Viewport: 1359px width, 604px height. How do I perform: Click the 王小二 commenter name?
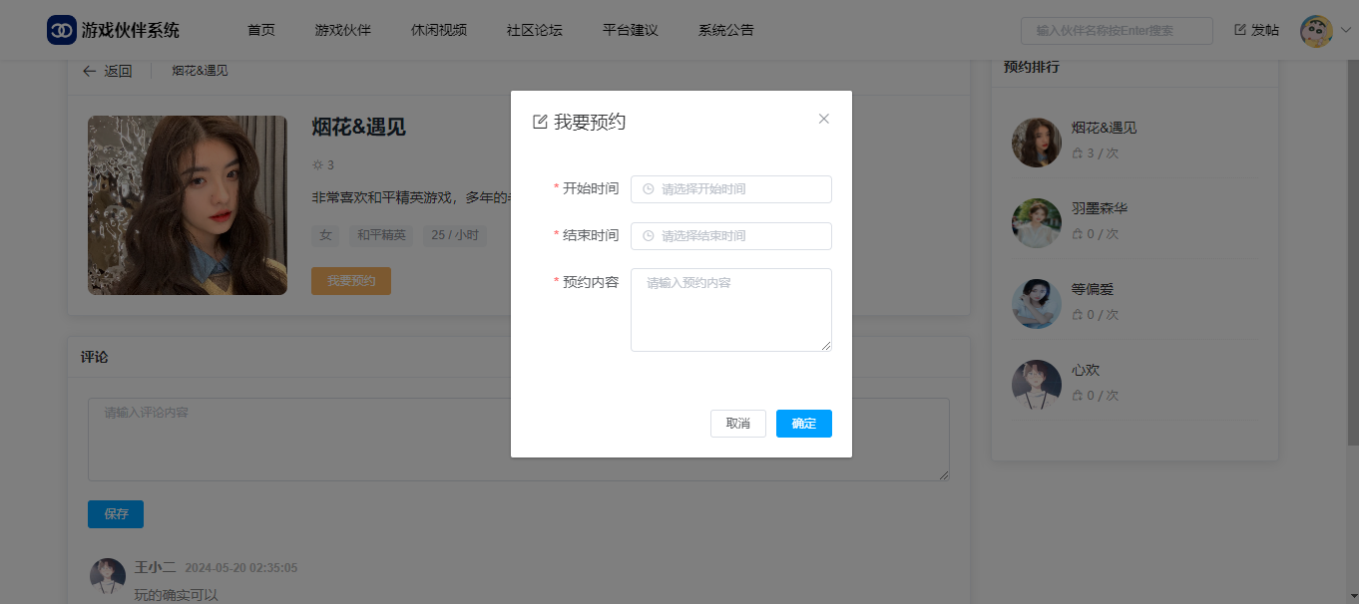pos(156,567)
